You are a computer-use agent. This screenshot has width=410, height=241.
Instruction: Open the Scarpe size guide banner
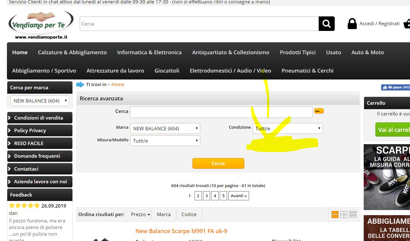(x=387, y=177)
